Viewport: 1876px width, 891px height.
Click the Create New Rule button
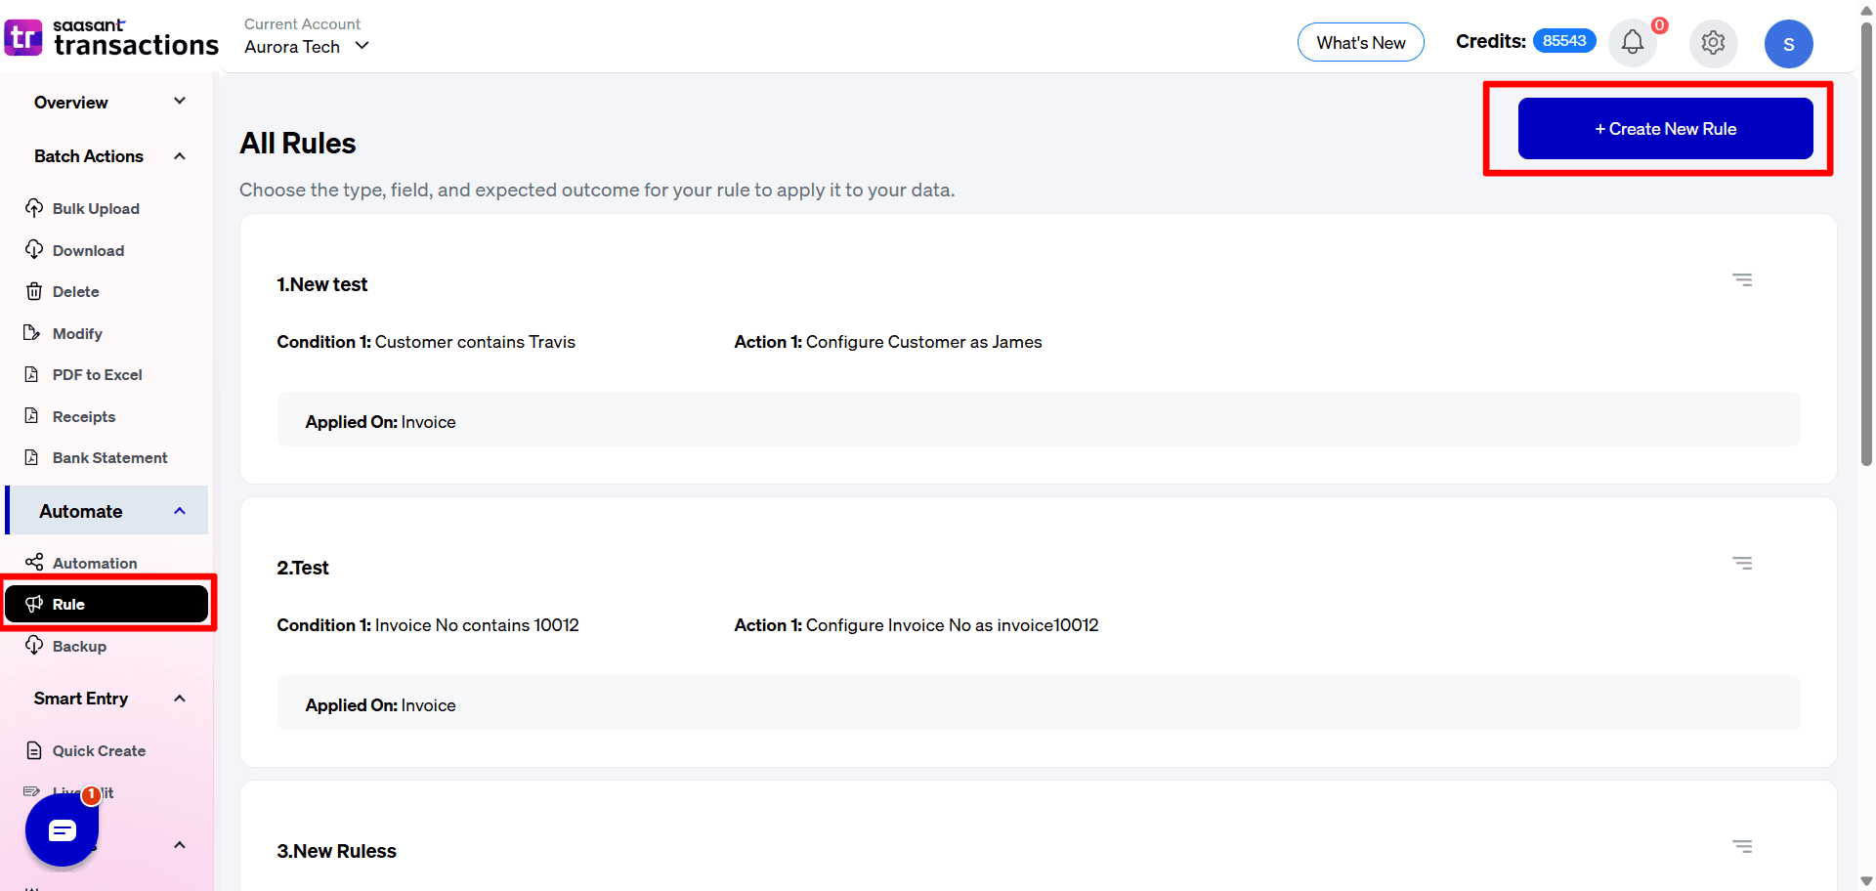coord(1665,128)
